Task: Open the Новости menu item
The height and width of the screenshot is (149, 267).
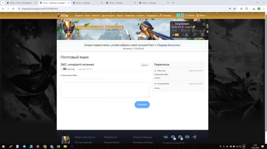Action: point(79,16)
